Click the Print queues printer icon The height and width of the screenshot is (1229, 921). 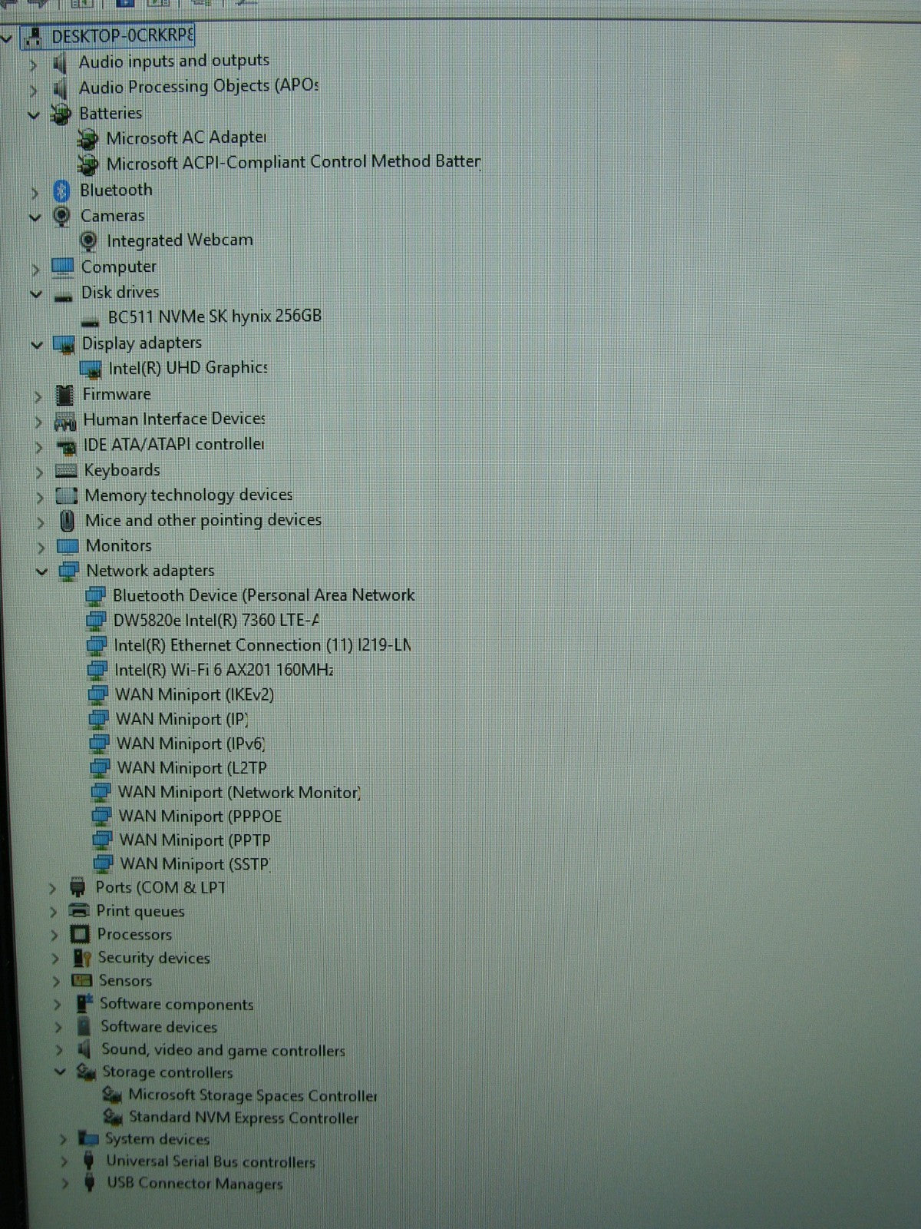coord(79,912)
